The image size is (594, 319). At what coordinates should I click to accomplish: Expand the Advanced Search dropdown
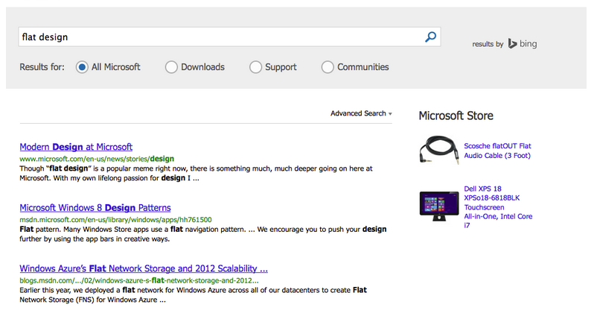click(361, 113)
